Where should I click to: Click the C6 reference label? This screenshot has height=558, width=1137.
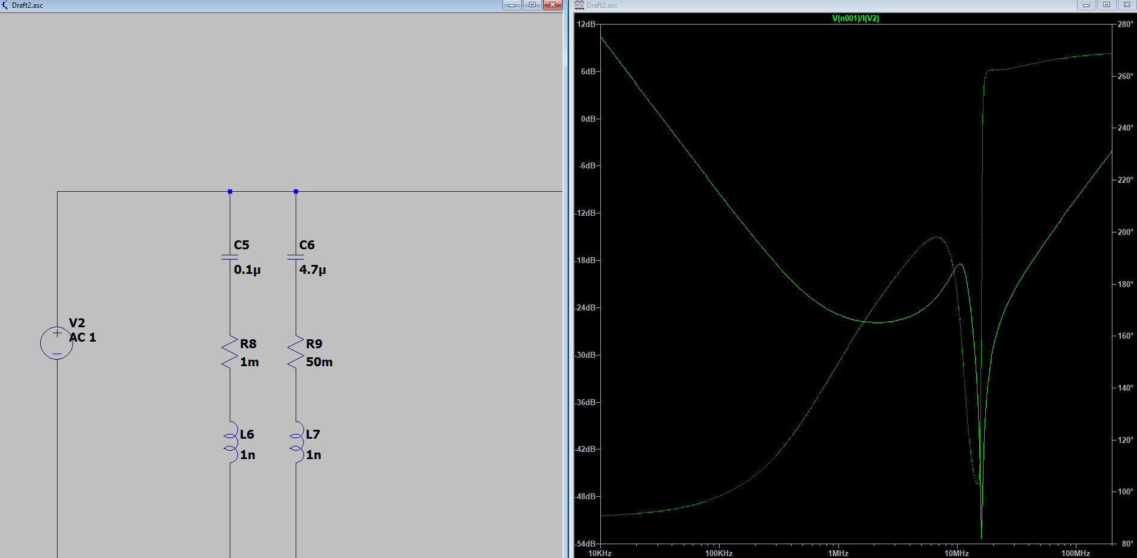(x=307, y=245)
